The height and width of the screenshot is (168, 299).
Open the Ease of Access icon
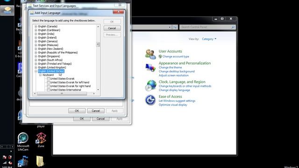tap(150, 100)
